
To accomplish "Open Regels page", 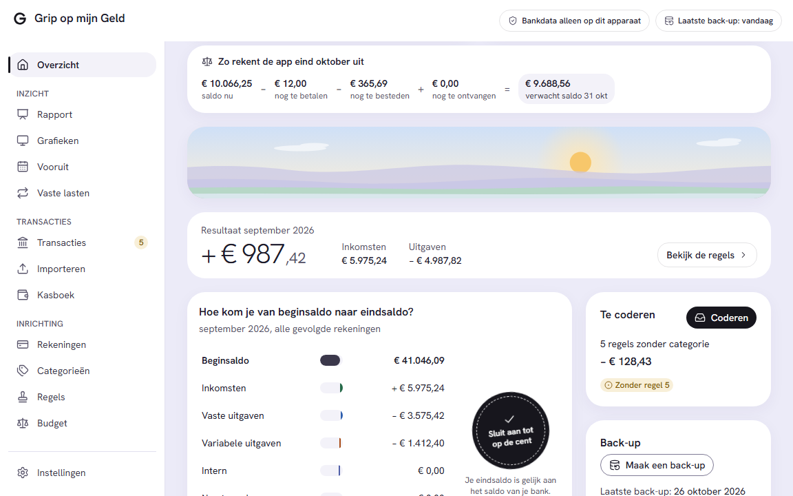I will tap(83, 397).
